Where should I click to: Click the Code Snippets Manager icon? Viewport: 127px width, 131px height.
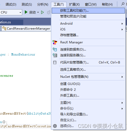(55, 62)
